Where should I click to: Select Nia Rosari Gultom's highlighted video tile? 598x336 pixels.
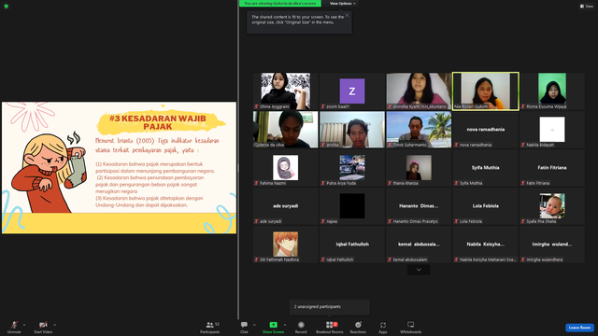pos(486,91)
